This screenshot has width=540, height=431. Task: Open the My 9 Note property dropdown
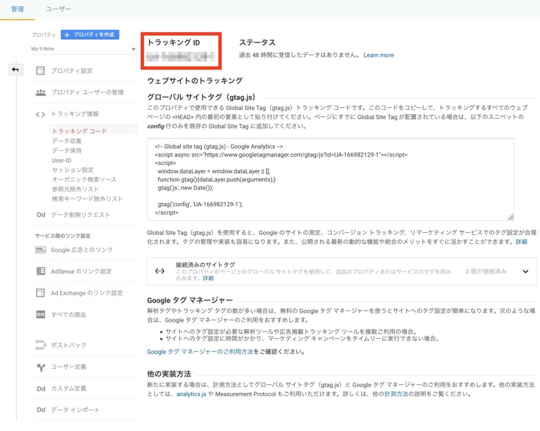coord(83,49)
